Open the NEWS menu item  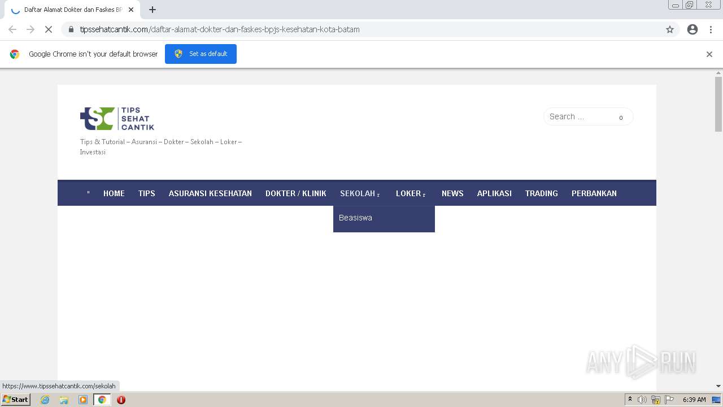452,193
